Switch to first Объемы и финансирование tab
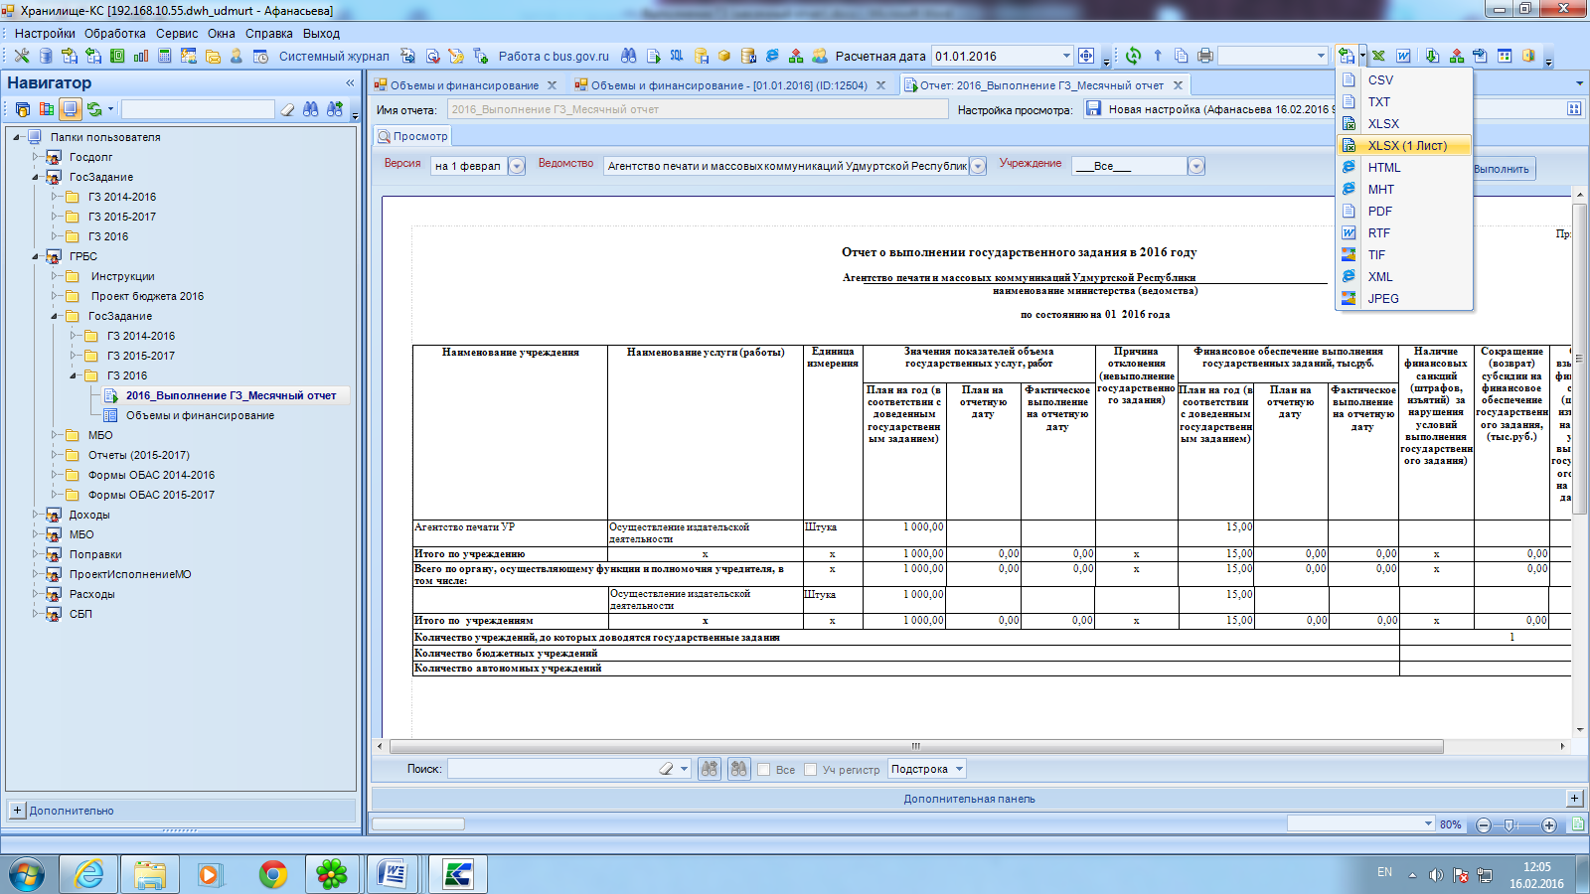The width and height of the screenshot is (1590, 894). coord(463,85)
